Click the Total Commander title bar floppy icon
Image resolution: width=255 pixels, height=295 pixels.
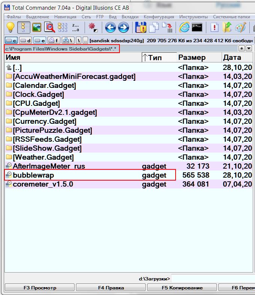tap(7, 7)
